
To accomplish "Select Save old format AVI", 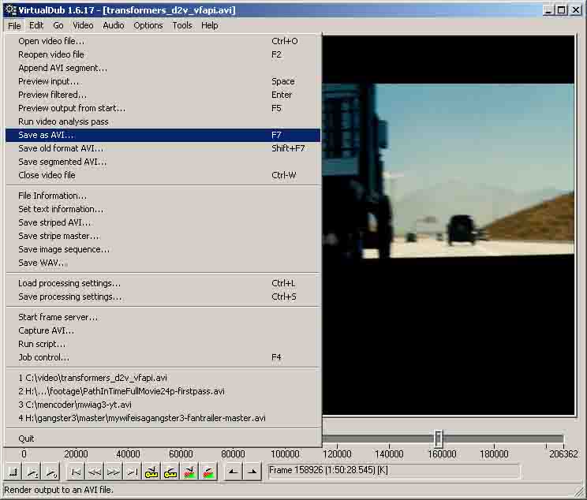I will (163, 148).
